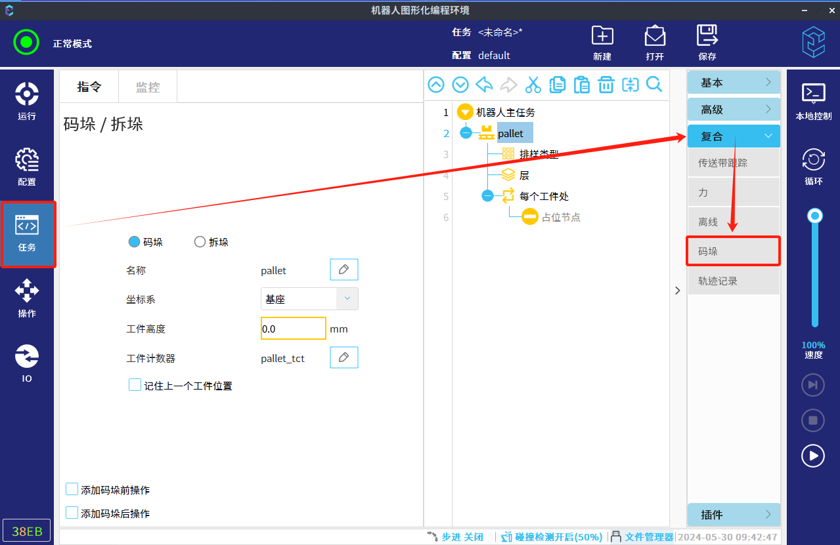Click the cut scissors icon in toolbar
Viewport: 840px width, 545px height.
click(533, 85)
